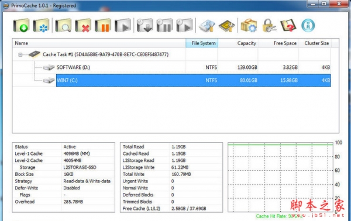The height and width of the screenshot is (221, 351).
Task: Click the 139.00GB capacity cell
Action: coord(247,67)
